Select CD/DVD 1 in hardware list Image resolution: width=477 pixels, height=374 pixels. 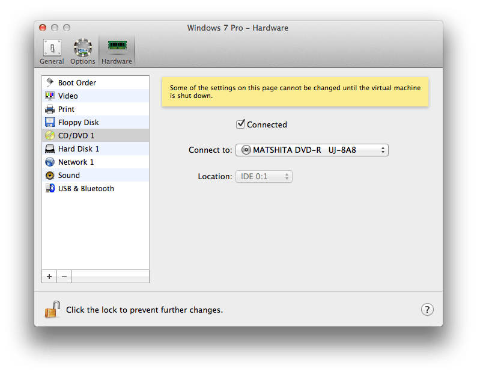click(96, 135)
